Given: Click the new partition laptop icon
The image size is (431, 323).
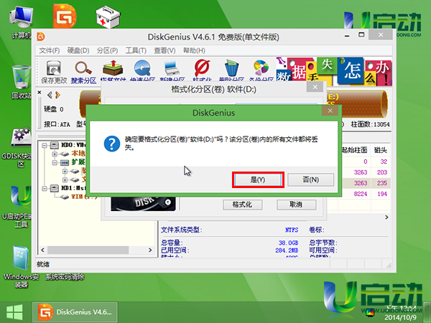Looking at the screenshot, I should (x=172, y=70).
